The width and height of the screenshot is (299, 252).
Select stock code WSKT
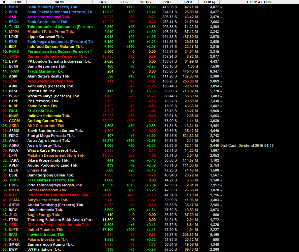[14, 96]
